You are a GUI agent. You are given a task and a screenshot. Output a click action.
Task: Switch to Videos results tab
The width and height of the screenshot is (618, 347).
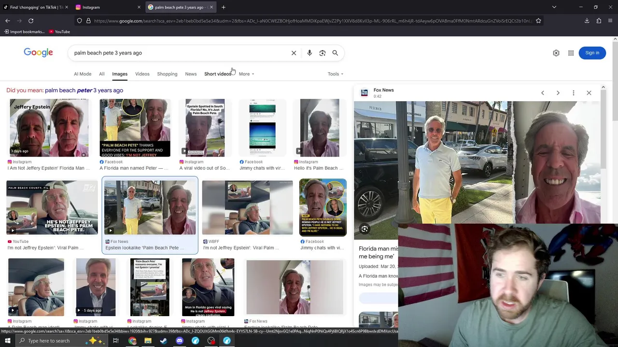point(142,74)
